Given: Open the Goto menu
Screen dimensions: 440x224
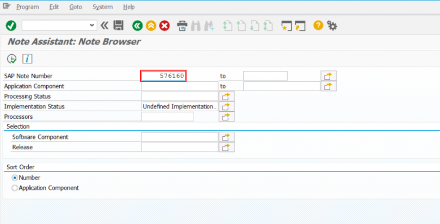Looking at the screenshot, I should pos(76,7).
